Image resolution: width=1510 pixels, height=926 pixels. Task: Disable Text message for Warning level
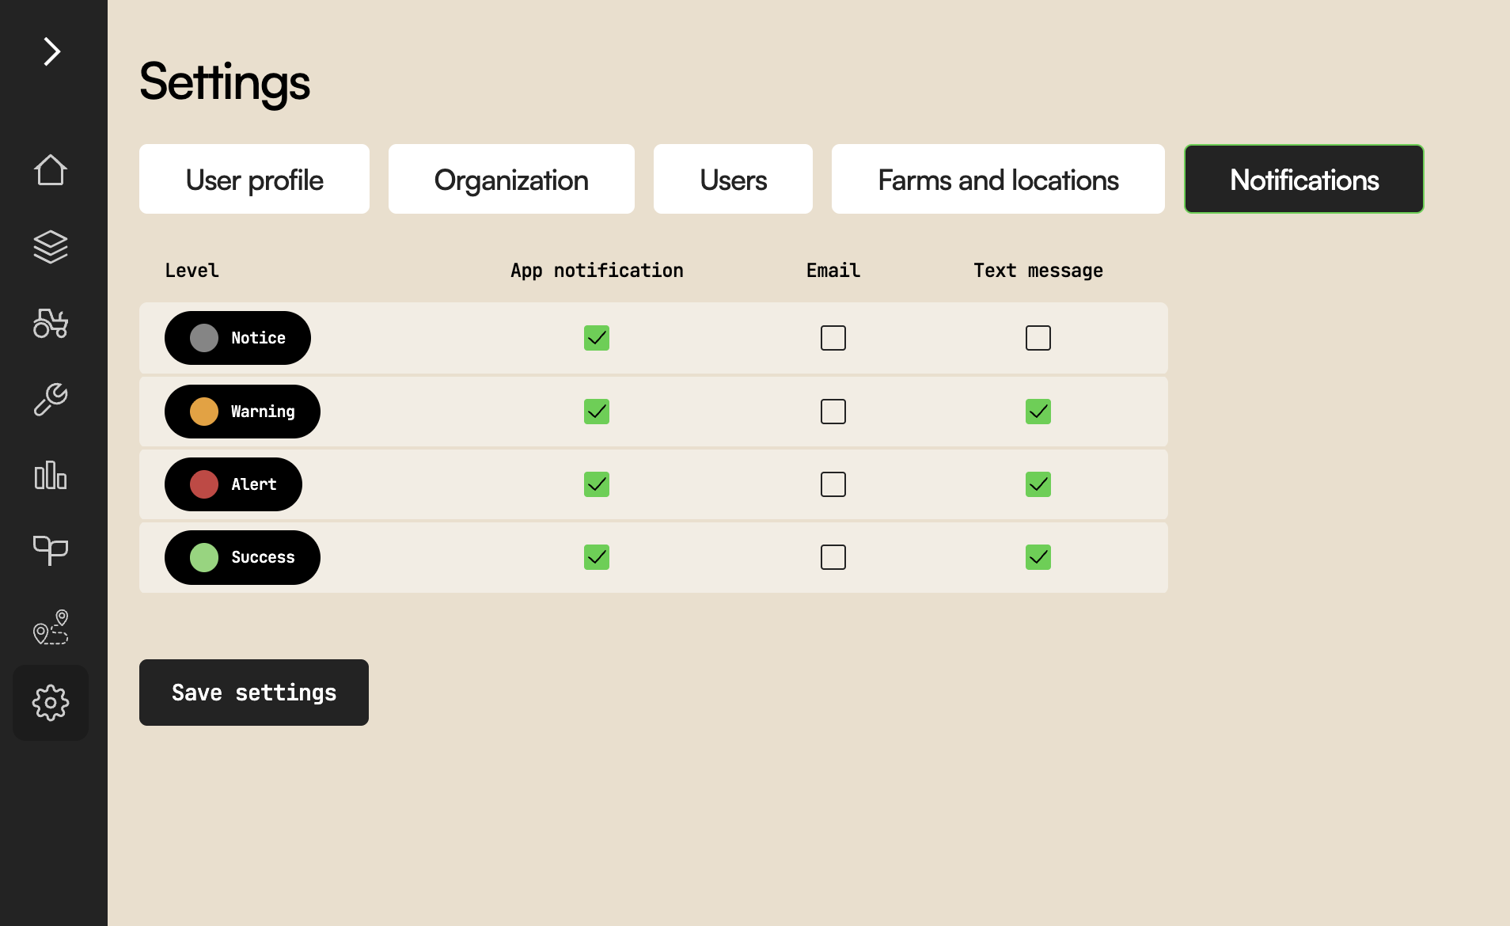[x=1038, y=412]
